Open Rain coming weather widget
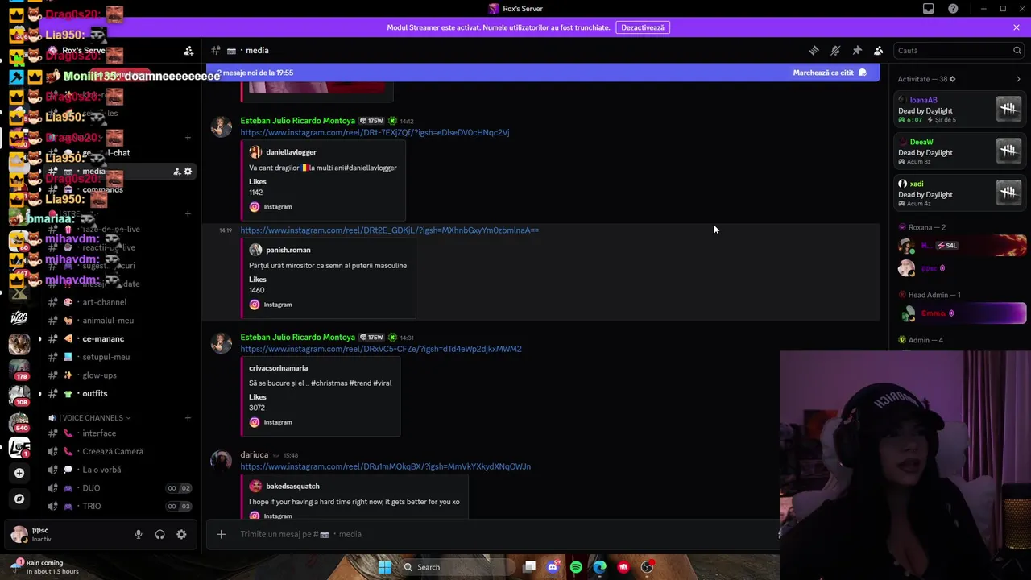This screenshot has height=580, width=1031. (44, 567)
